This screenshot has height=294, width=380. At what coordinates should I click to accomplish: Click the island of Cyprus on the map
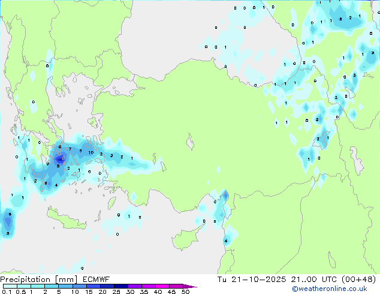(185, 239)
